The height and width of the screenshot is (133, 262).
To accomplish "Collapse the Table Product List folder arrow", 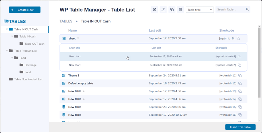I will coord(7,51).
